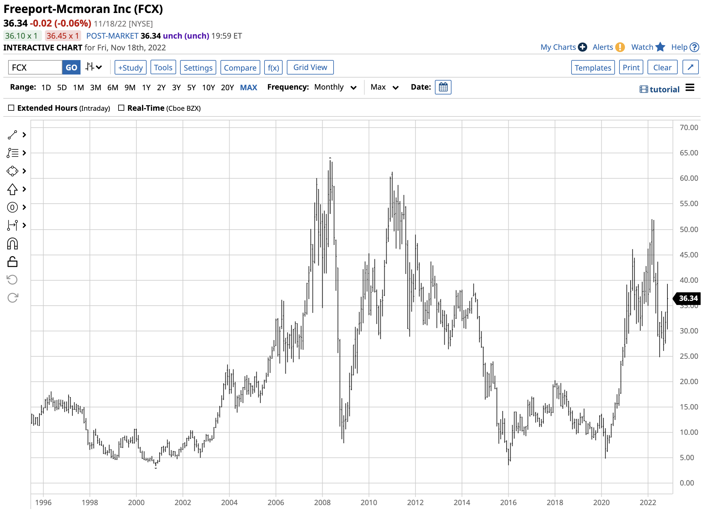Select the trend line drawing tool
719x522 pixels.
pyautogui.click(x=12, y=135)
